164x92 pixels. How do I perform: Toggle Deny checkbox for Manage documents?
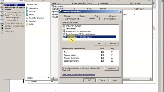(112, 58)
